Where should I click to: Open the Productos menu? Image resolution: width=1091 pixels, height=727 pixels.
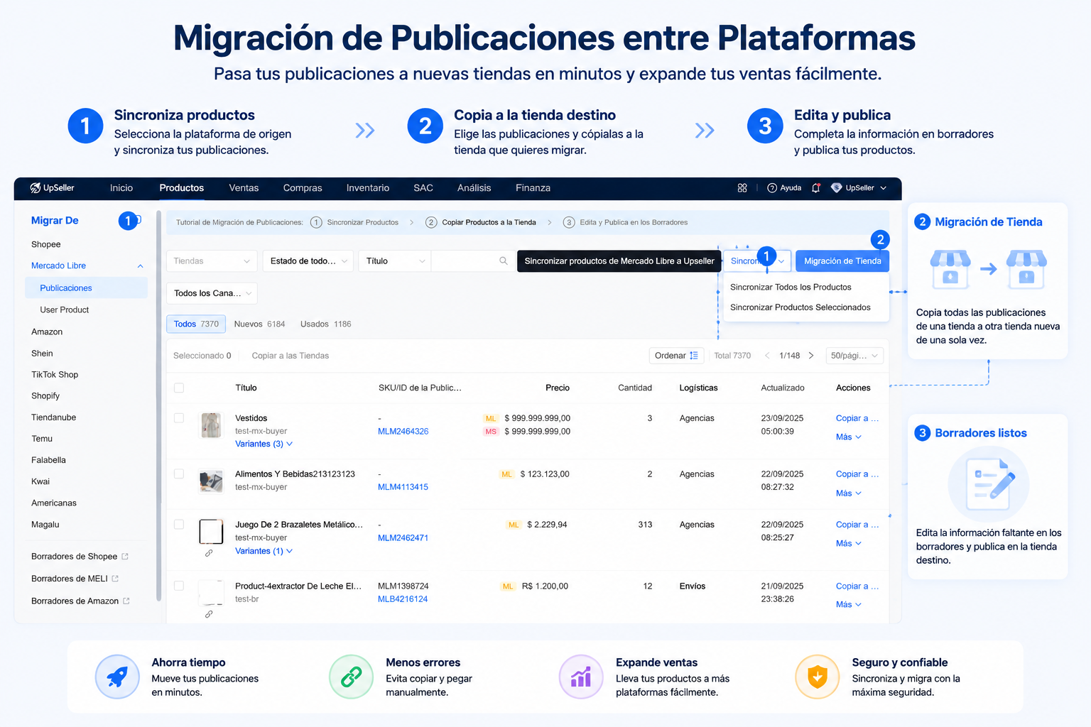pos(181,188)
